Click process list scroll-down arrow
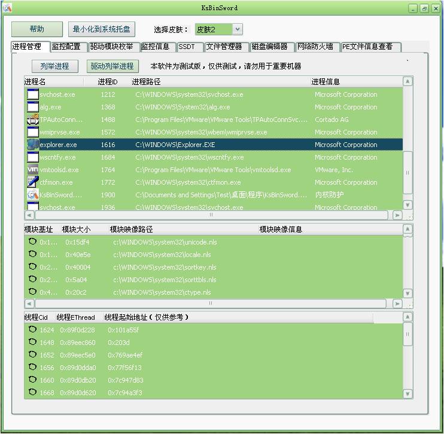This screenshot has width=444, height=434. (x=407, y=205)
